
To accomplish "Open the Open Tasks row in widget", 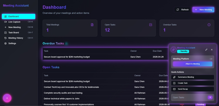I will (x=193, y=97).
